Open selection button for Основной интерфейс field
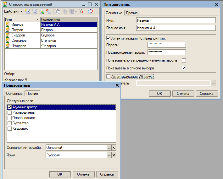 point(109,148)
